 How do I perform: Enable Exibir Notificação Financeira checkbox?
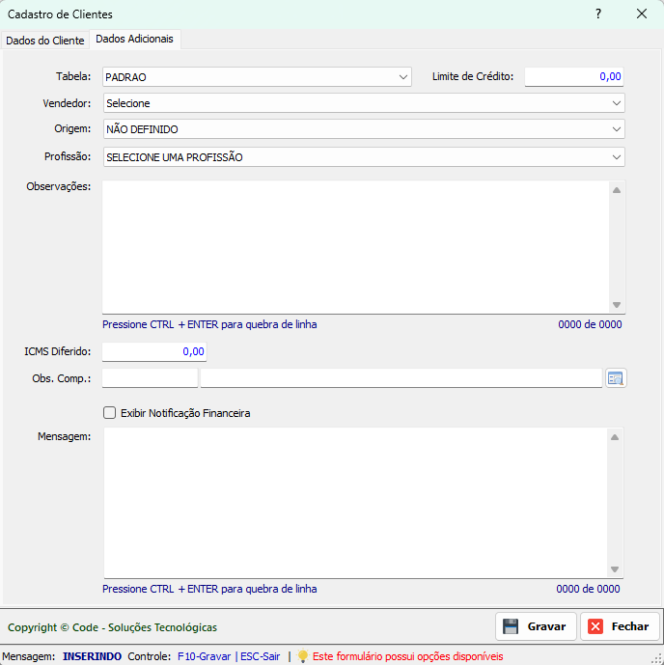(x=109, y=413)
